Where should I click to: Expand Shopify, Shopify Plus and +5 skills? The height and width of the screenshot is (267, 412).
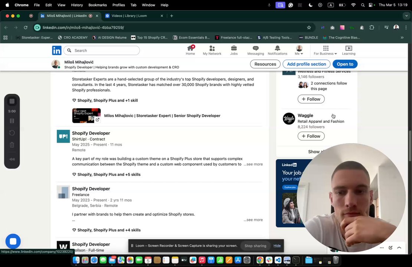click(x=107, y=174)
